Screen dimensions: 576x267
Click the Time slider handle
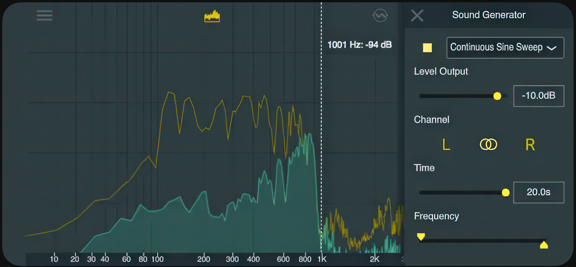(506, 193)
